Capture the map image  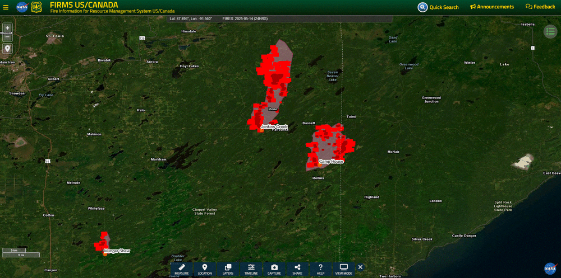[x=274, y=270]
